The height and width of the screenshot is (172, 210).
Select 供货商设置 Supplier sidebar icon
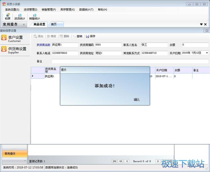[x=4, y=49]
